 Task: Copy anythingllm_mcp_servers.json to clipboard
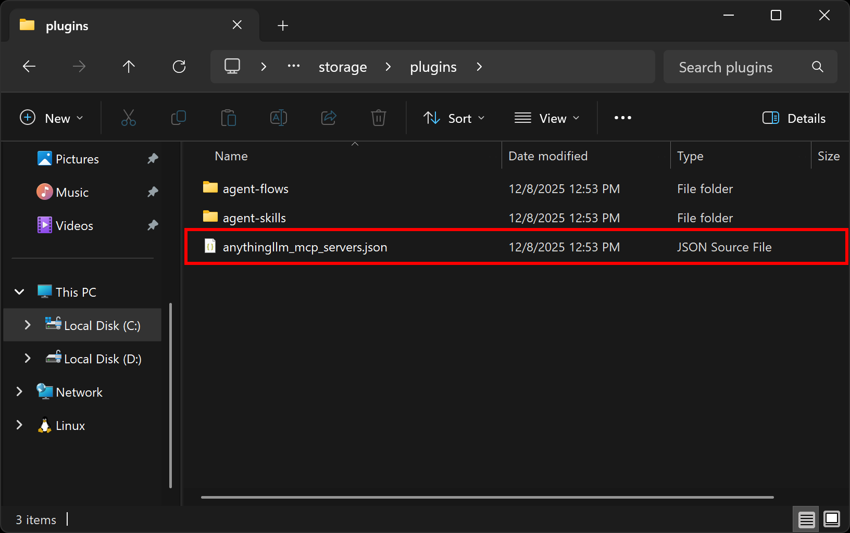[178, 118]
